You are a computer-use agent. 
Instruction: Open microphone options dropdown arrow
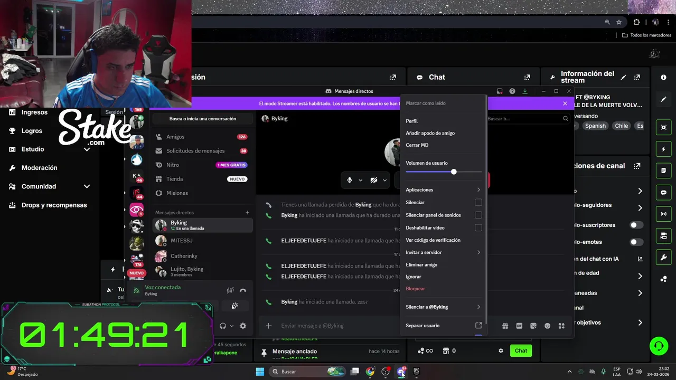361,180
